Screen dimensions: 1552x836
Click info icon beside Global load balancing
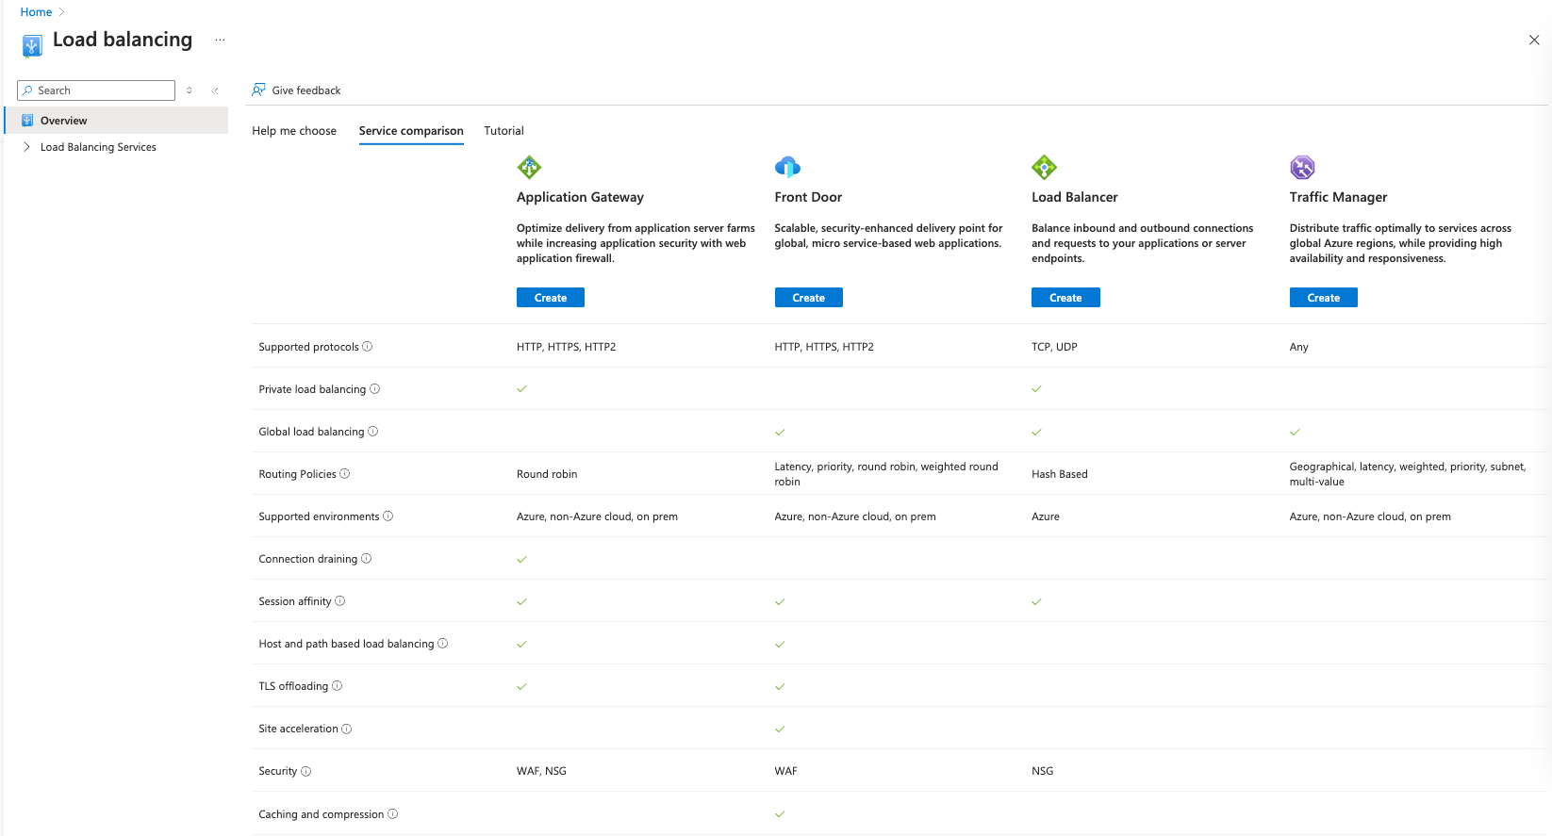[x=373, y=432]
